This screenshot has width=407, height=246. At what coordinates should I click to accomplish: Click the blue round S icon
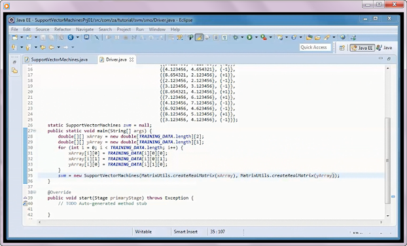point(71,38)
